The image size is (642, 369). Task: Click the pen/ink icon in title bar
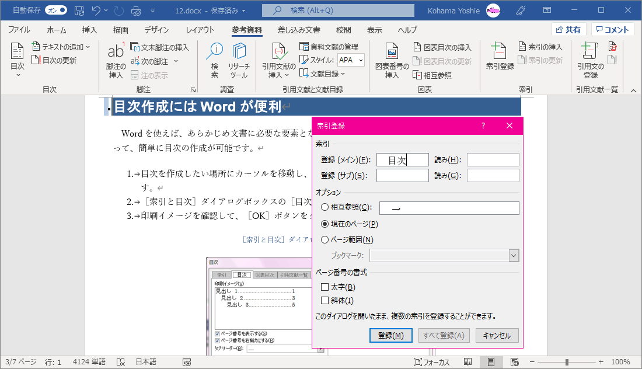point(521,11)
